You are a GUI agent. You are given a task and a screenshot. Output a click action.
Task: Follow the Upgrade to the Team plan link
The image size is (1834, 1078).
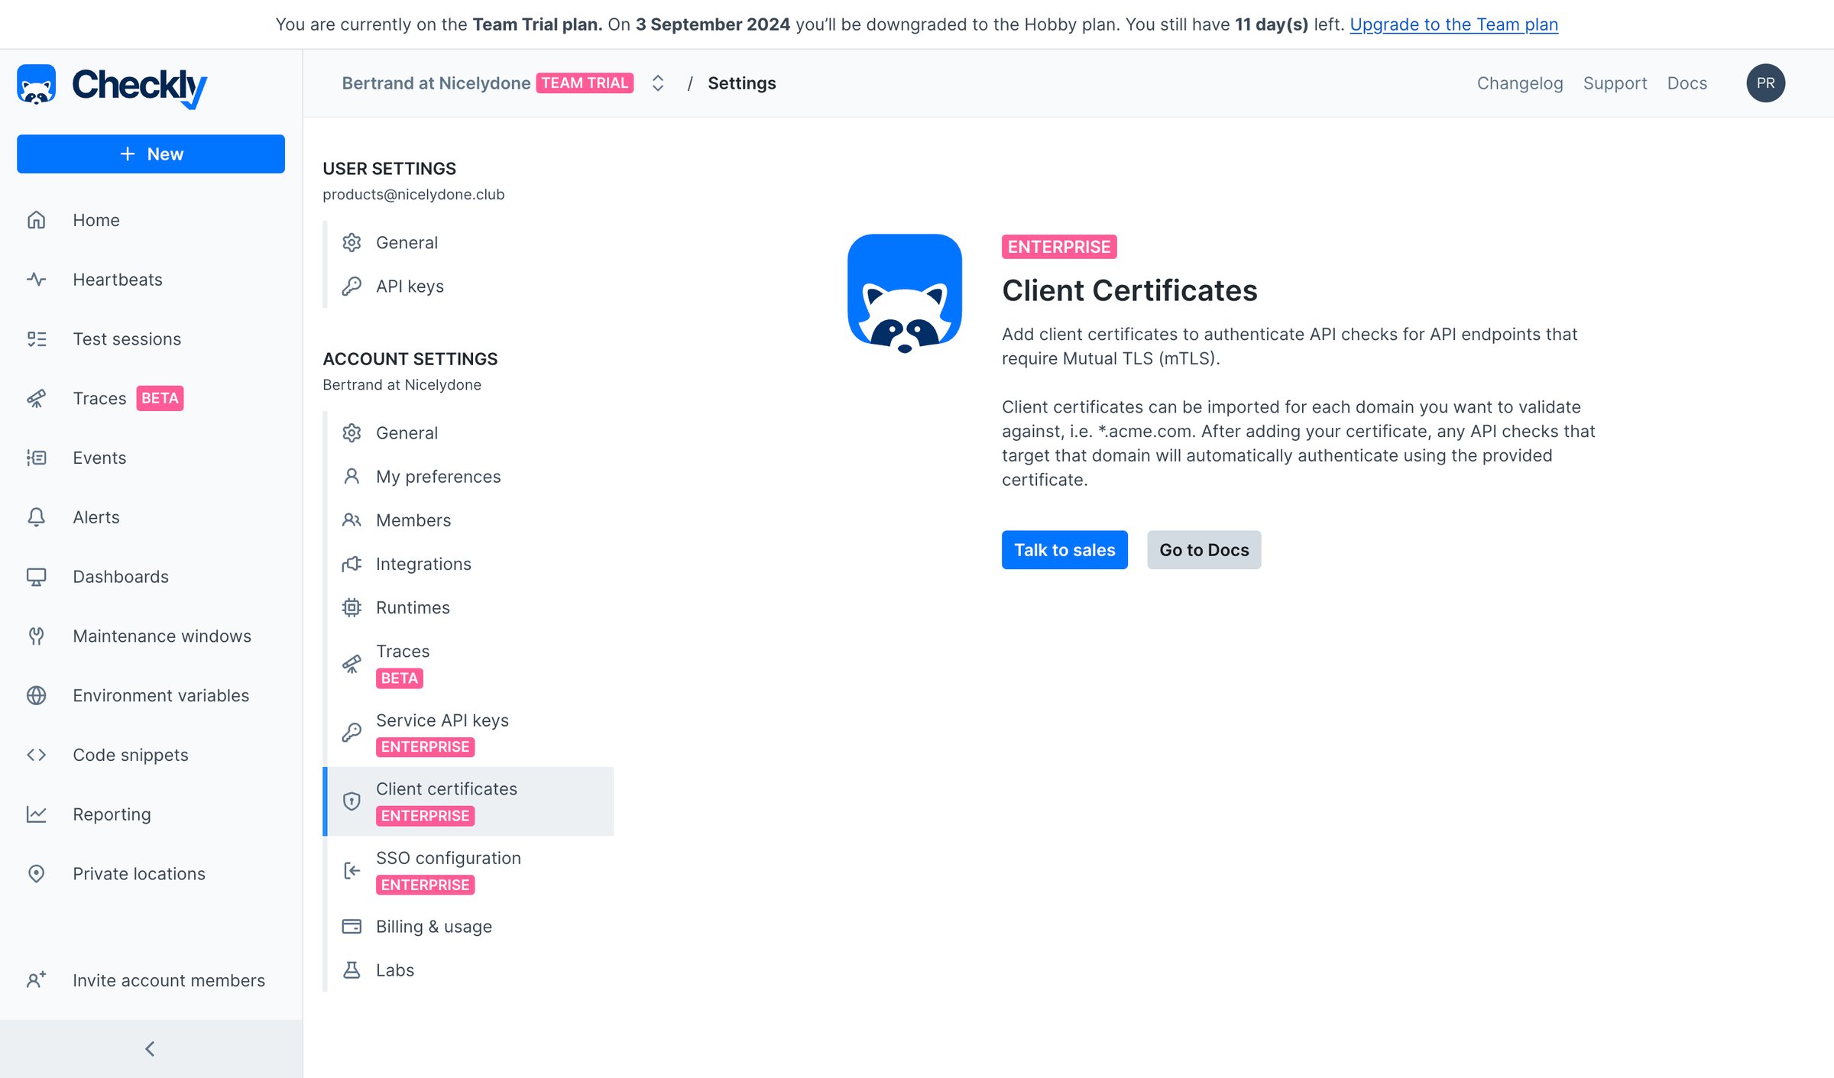pos(1453,24)
